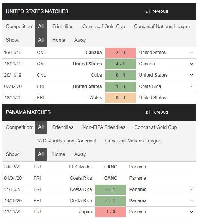Expand the United States 4-1 Canada match details
This screenshot has height=218, width=198.
(191, 64)
